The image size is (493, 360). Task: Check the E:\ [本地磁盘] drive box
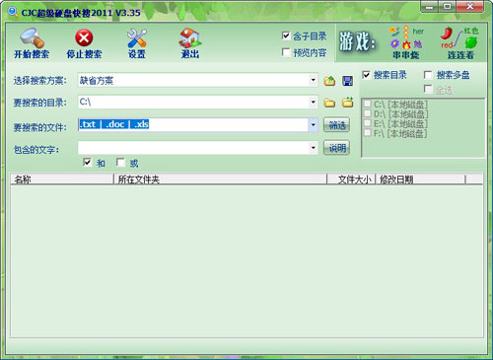tap(368, 123)
